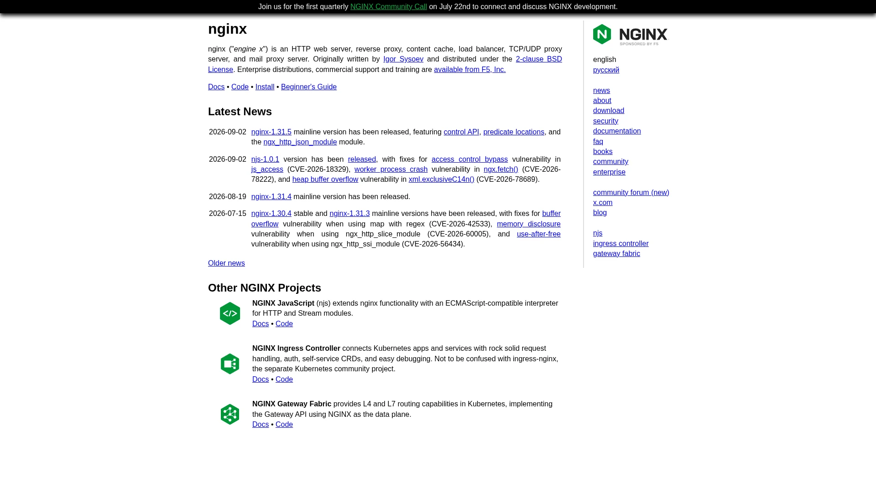Open Igor Sysoev link
This screenshot has width=876, height=492.
pyautogui.click(x=403, y=59)
